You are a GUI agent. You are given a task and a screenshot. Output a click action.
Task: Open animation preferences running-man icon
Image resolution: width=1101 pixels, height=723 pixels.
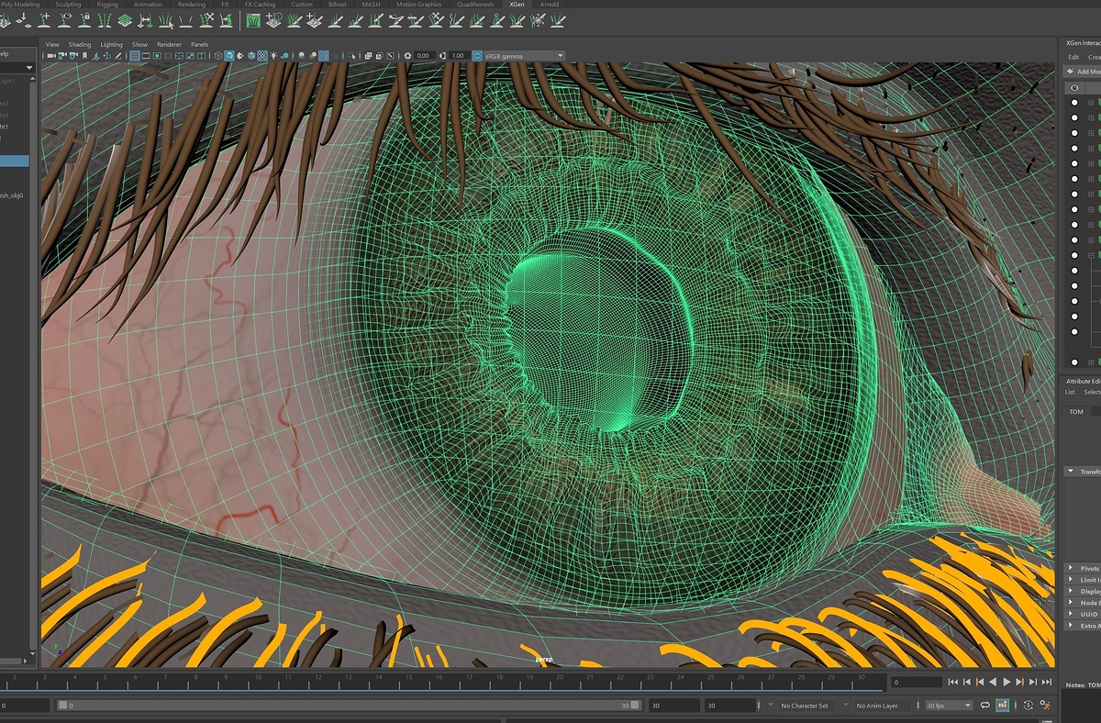pos(1044,706)
